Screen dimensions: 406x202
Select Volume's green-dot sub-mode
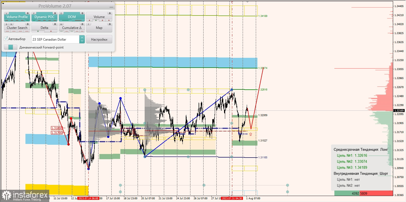tap(96, 20)
